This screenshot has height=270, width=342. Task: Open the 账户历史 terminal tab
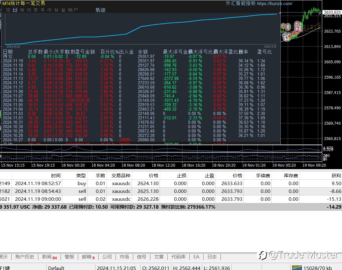coord(24,257)
